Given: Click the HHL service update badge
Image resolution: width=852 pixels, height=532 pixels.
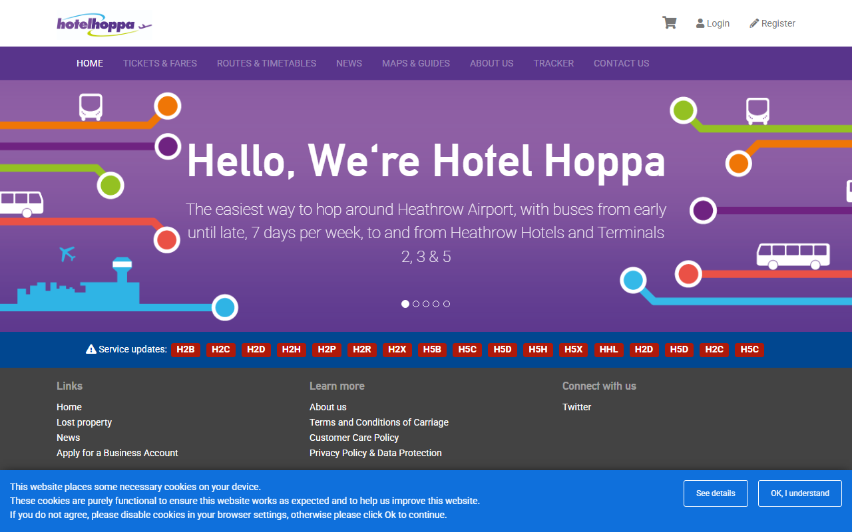Looking at the screenshot, I should (x=608, y=349).
